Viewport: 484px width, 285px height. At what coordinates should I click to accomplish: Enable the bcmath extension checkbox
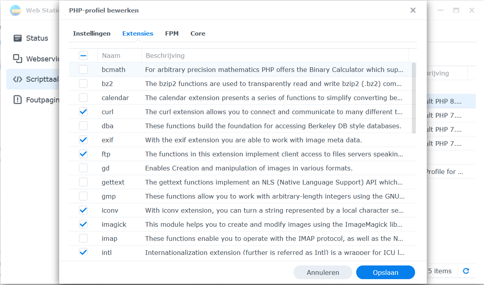pos(83,70)
